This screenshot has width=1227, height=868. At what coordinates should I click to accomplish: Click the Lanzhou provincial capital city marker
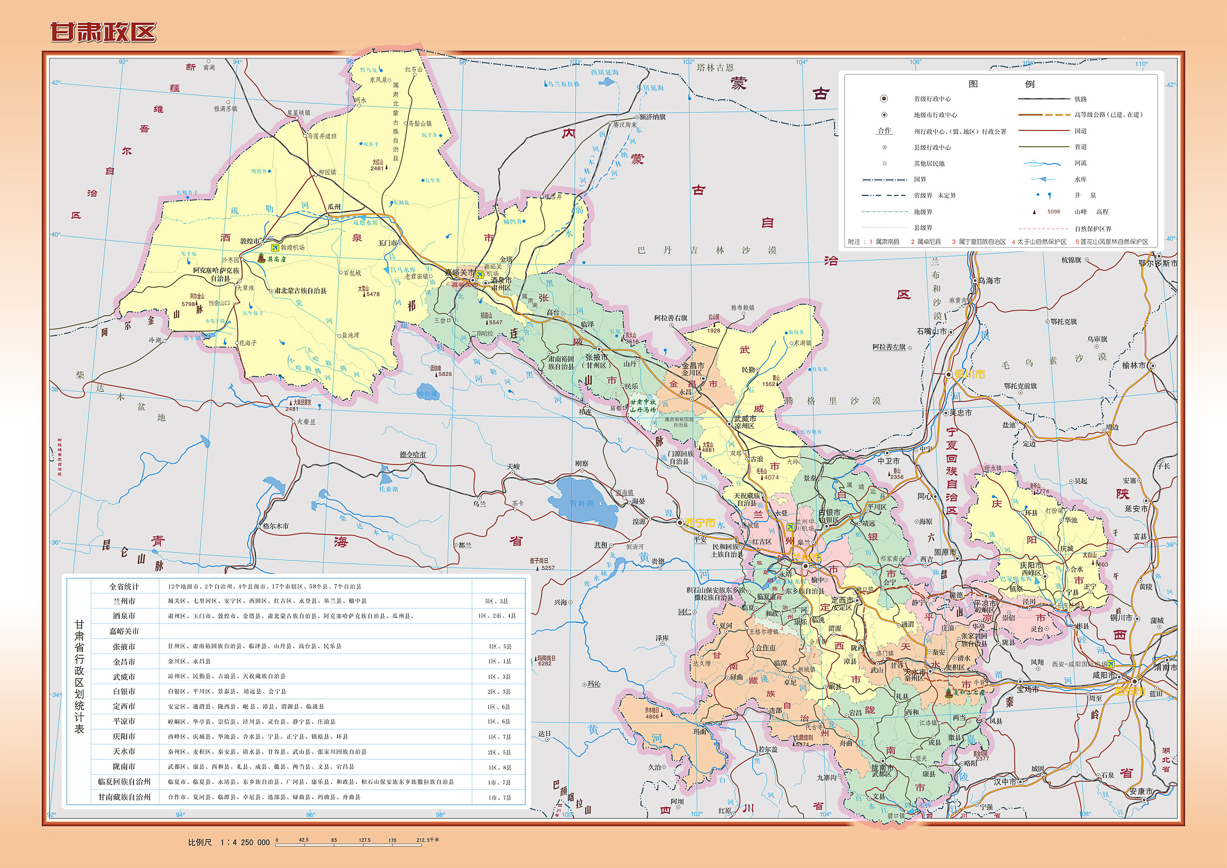(805, 566)
